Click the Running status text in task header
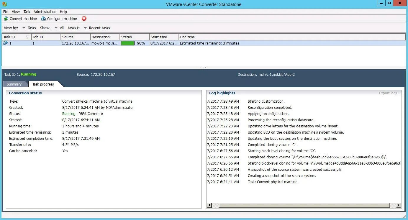This screenshot has height=220, width=408. coord(29,74)
